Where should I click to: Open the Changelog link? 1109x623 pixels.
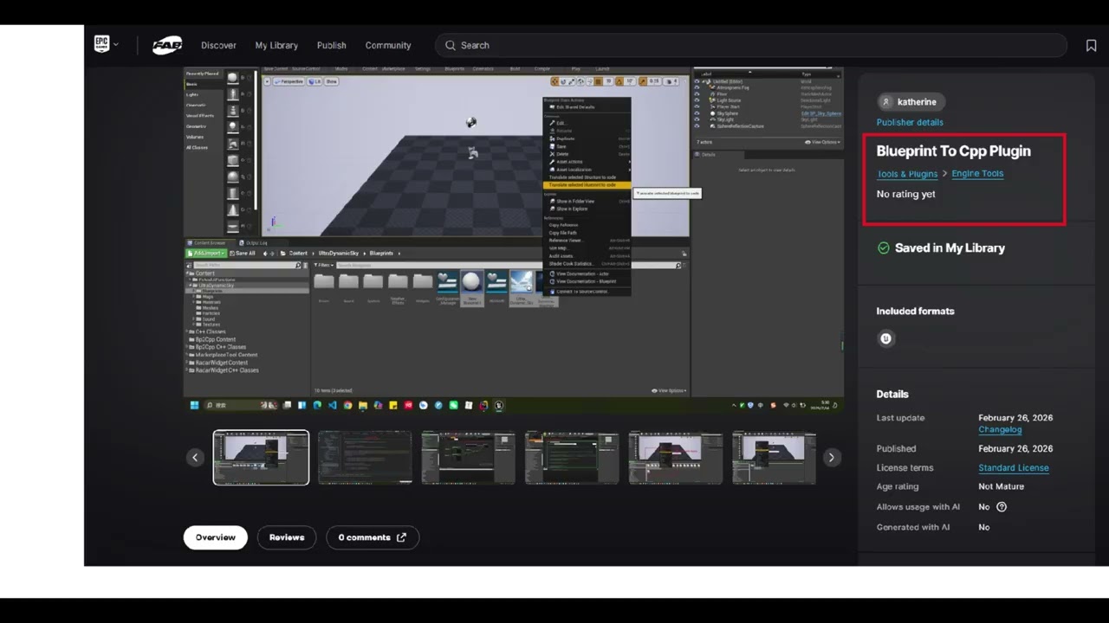[1000, 430]
